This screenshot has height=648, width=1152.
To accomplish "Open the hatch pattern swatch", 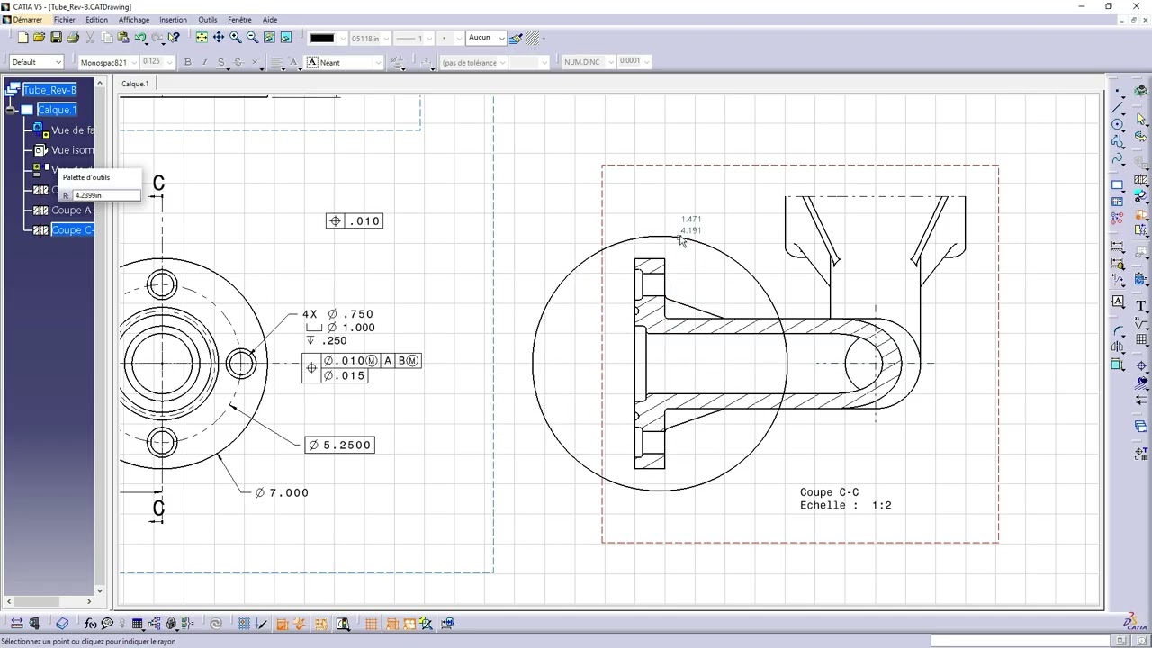I will (x=533, y=38).
